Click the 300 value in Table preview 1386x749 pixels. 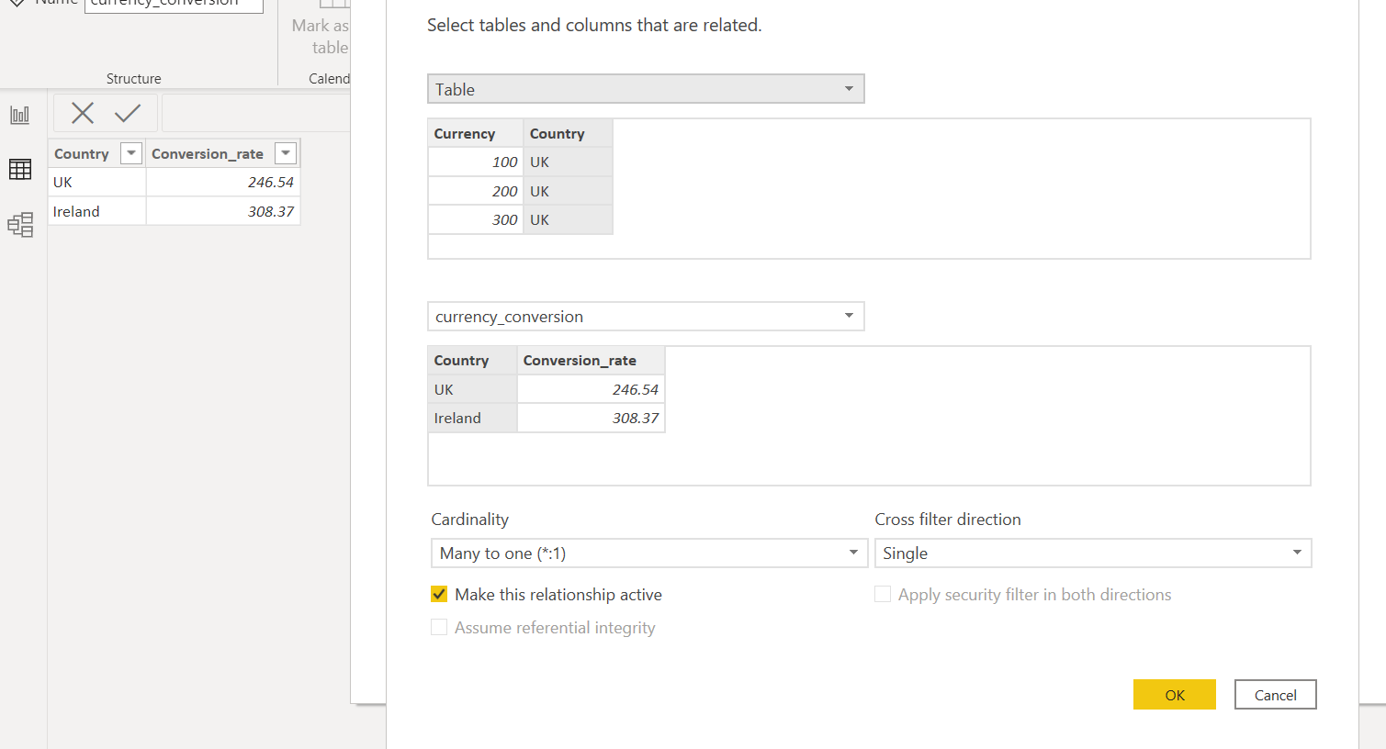point(476,219)
